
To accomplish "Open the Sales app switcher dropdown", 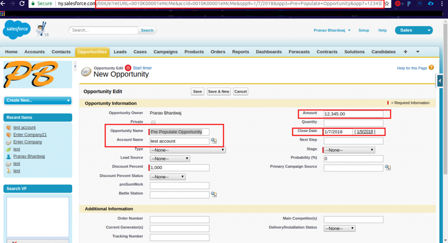I will pyautogui.click(x=414, y=30).
